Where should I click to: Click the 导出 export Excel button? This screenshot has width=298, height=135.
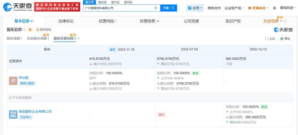285,39
